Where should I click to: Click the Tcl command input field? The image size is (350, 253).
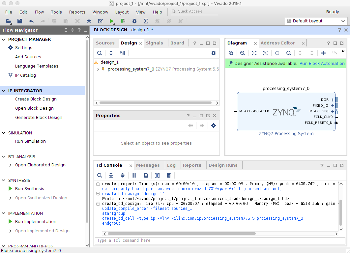(x=220, y=240)
